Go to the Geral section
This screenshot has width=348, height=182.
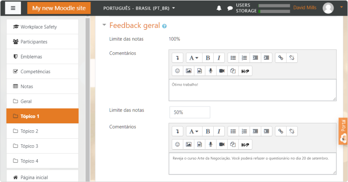click(x=42, y=101)
